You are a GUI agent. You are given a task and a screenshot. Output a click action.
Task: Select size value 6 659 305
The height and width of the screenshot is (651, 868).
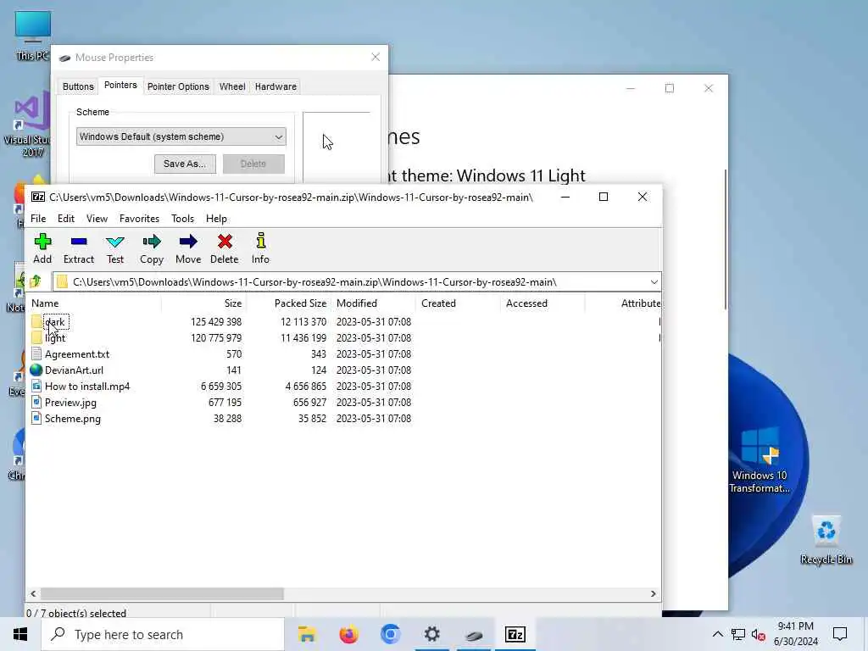(221, 386)
